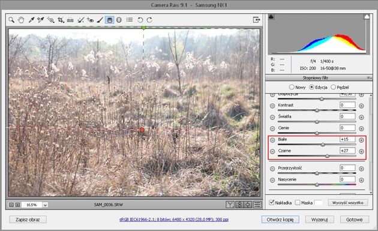Increase Białe with plus button
Screen dimensions: 378x231
pos(361,140)
